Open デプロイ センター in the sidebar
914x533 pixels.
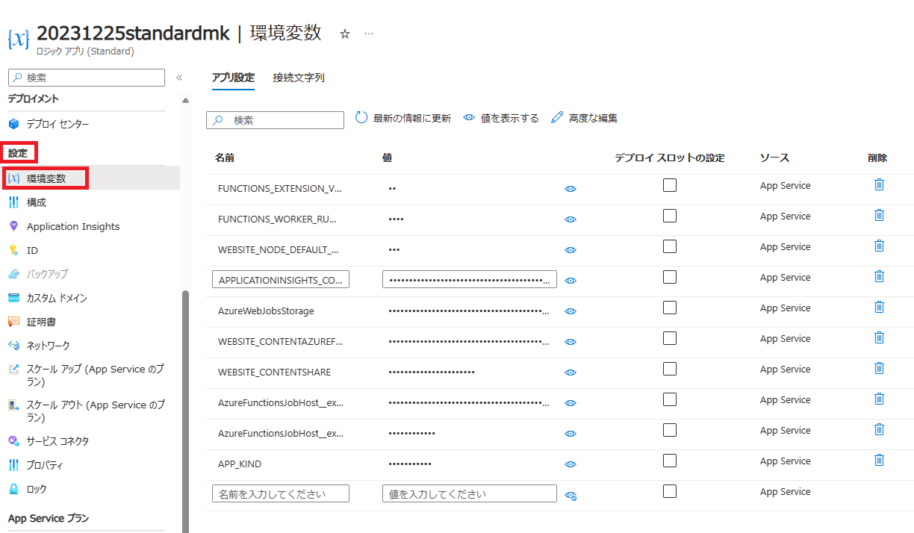coord(57,124)
